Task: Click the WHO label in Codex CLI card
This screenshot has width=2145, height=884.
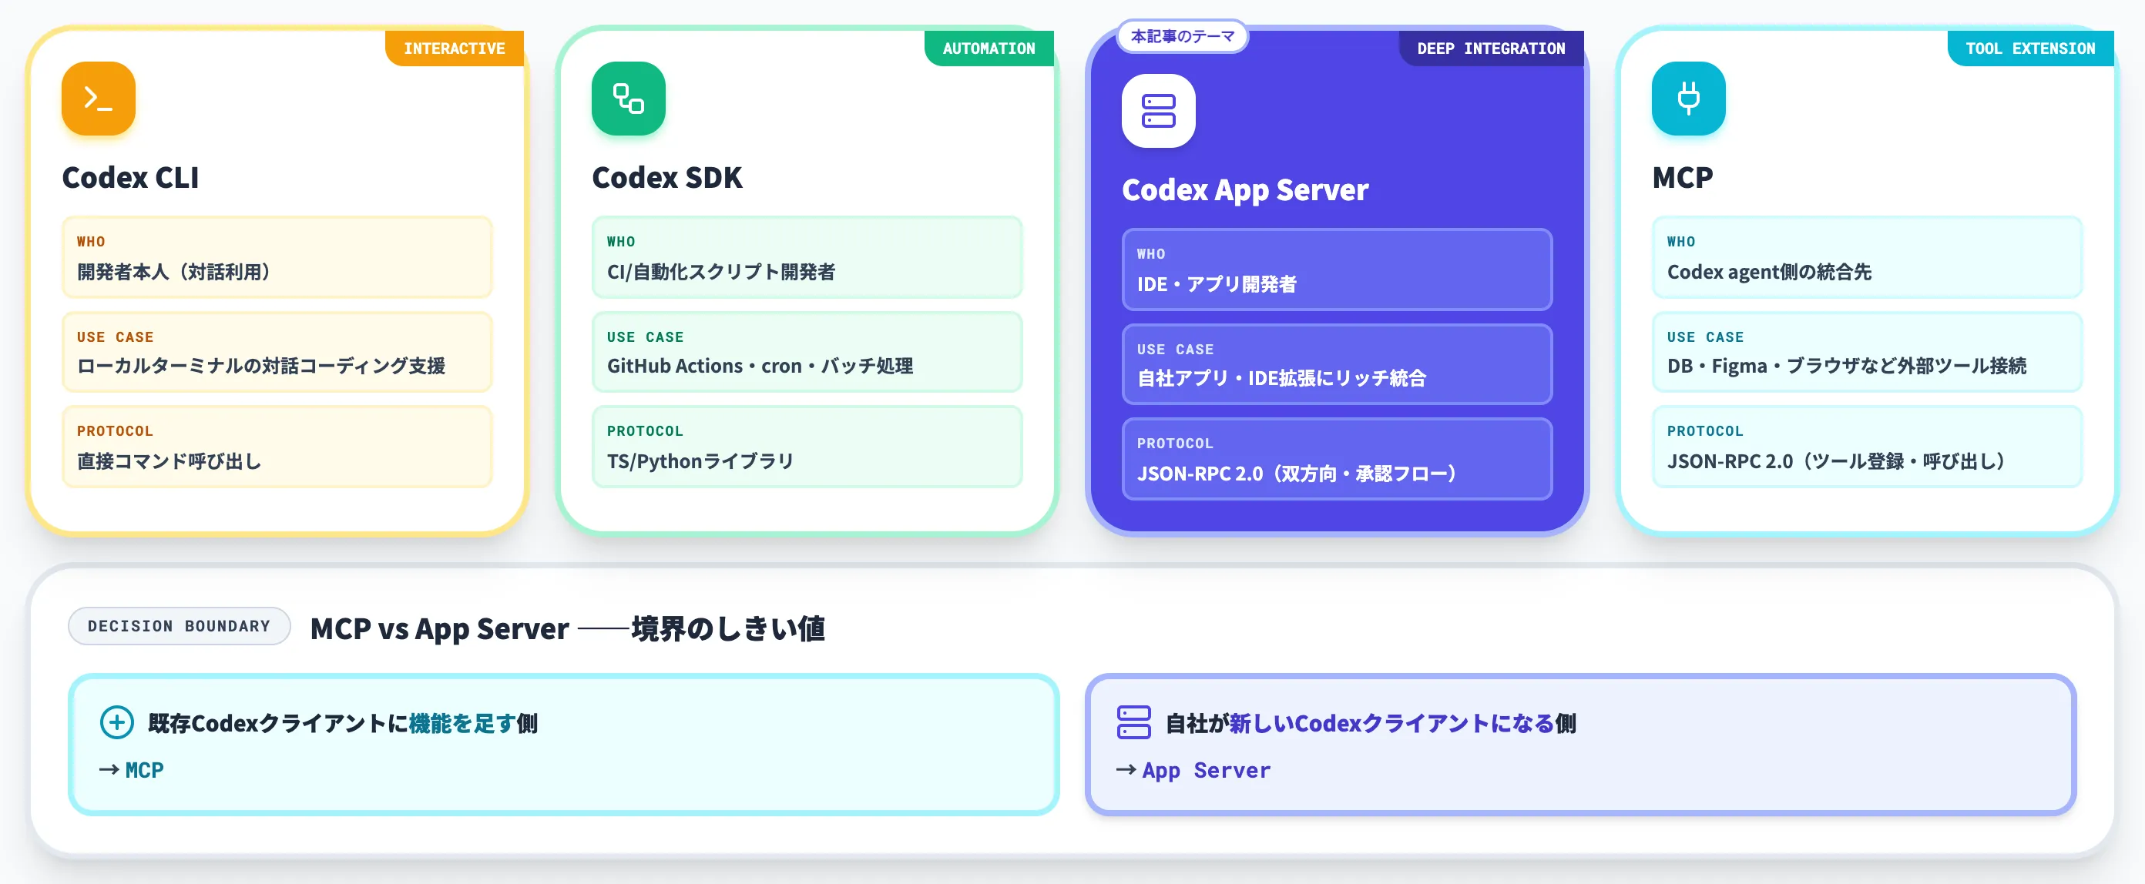Action: [91, 241]
